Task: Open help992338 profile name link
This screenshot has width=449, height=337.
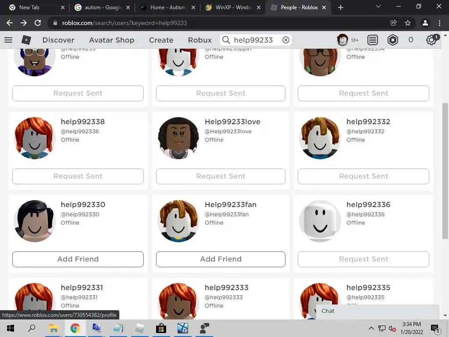Action: click(82, 122)
